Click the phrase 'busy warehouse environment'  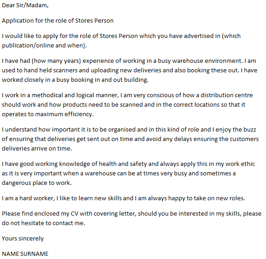pyautogui.click(x=199, y=61)
